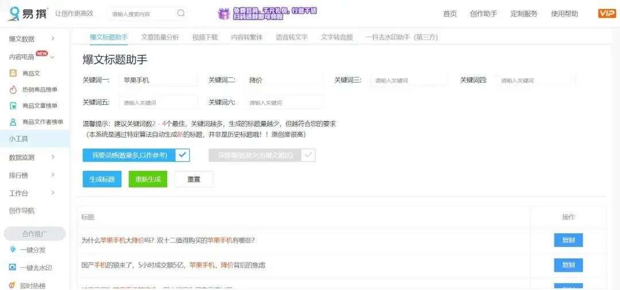Click the green 重新生成 button
Image resolution: width=620 pixels, height=290 pixels.
[x=148, y=179]
